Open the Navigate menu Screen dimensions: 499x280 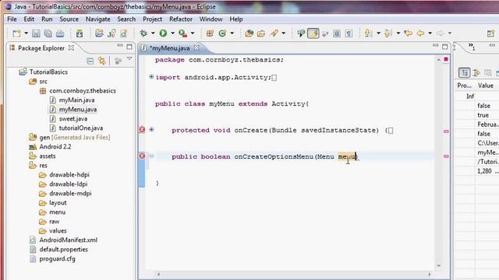(x=97, y=19)
